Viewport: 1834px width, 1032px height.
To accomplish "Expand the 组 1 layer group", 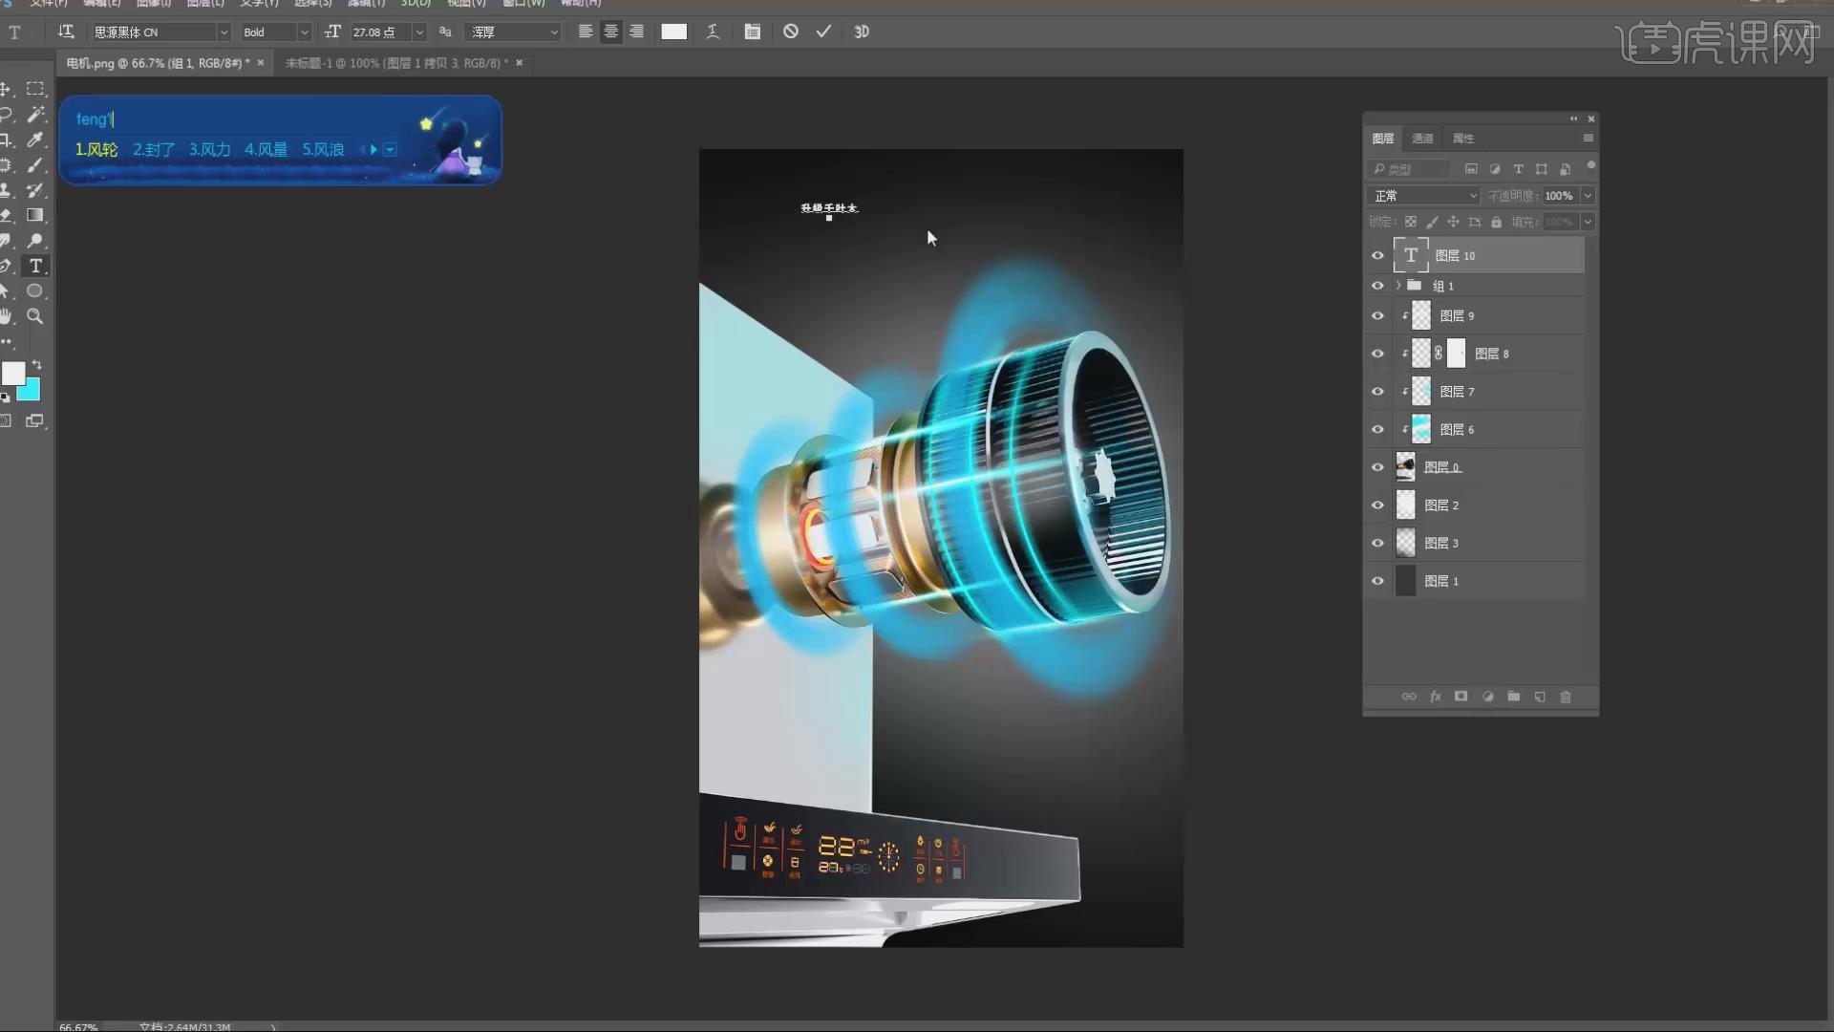I will coord(1398,286).
